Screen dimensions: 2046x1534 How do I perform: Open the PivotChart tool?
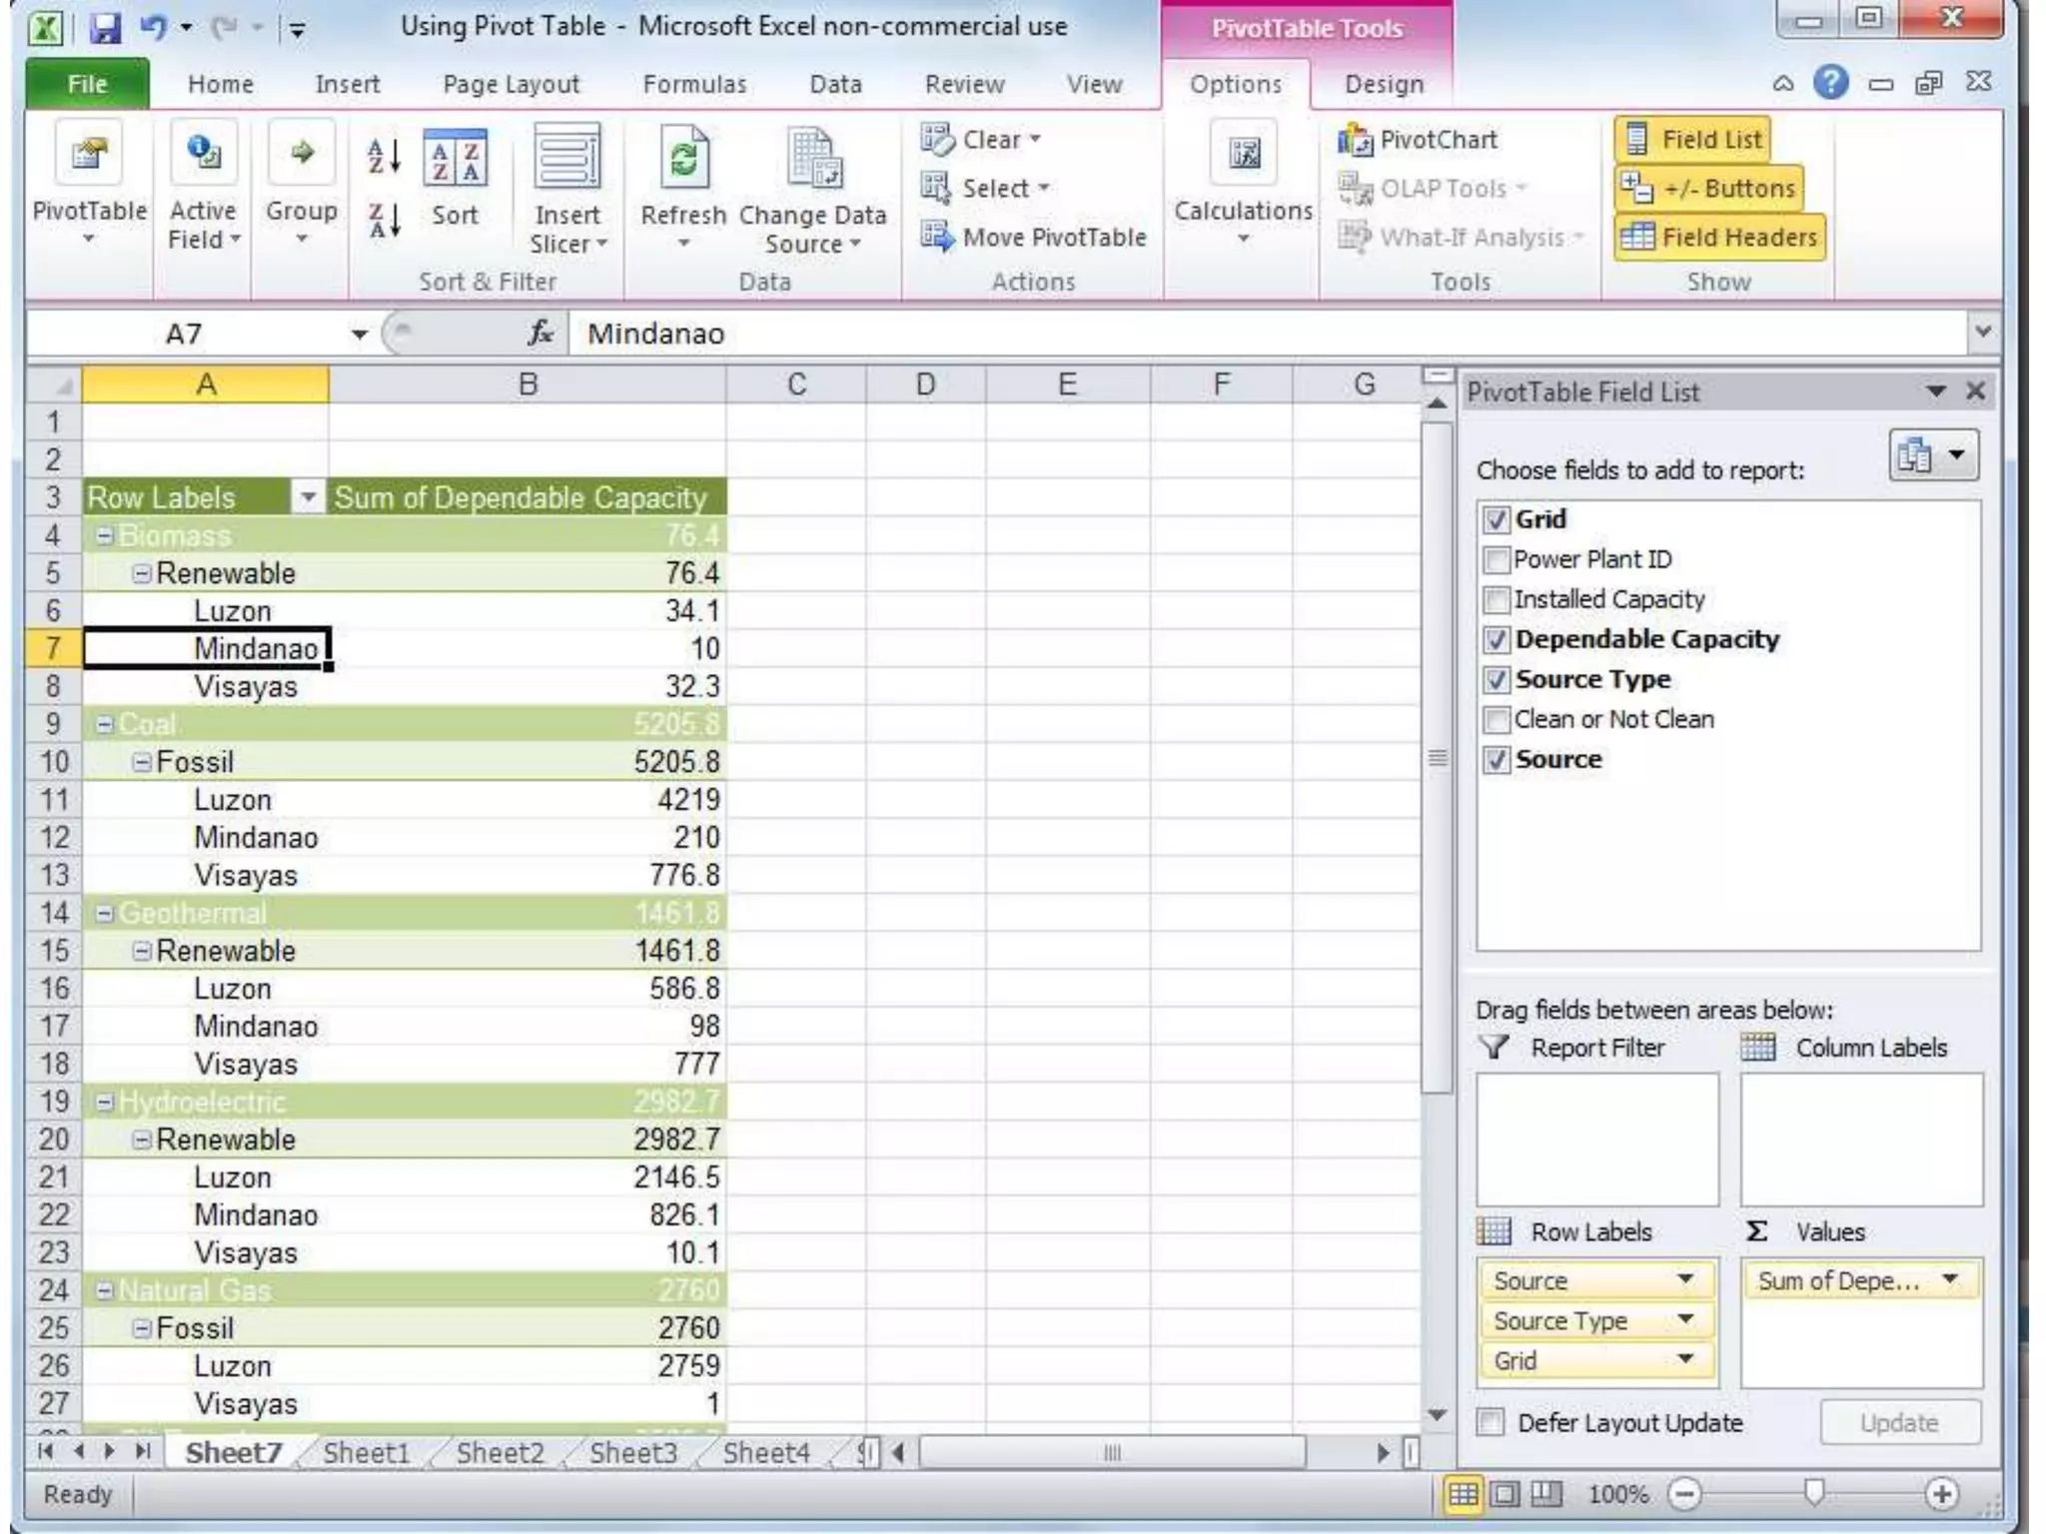[1418, 140]
